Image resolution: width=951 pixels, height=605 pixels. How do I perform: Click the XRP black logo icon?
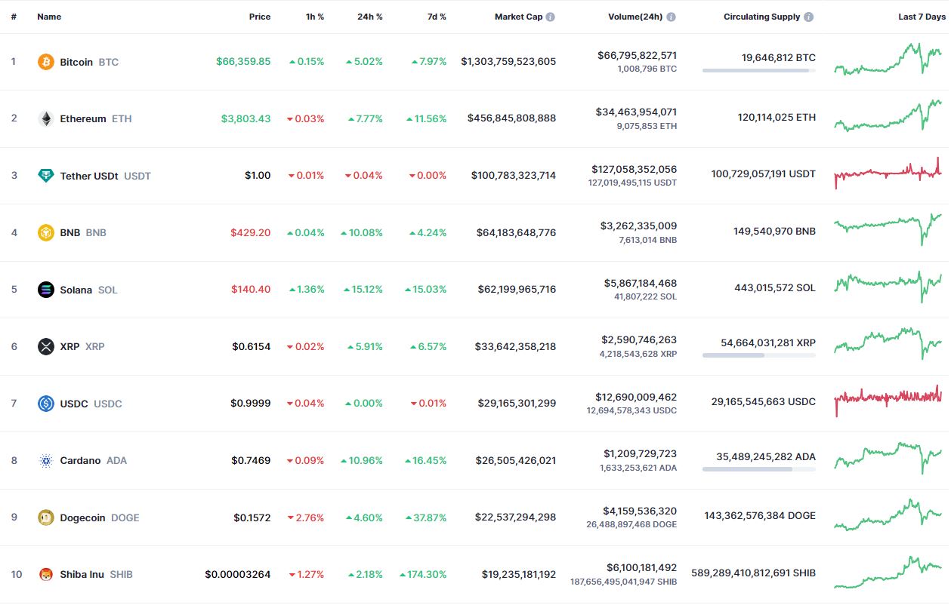[x=46, y=346]
